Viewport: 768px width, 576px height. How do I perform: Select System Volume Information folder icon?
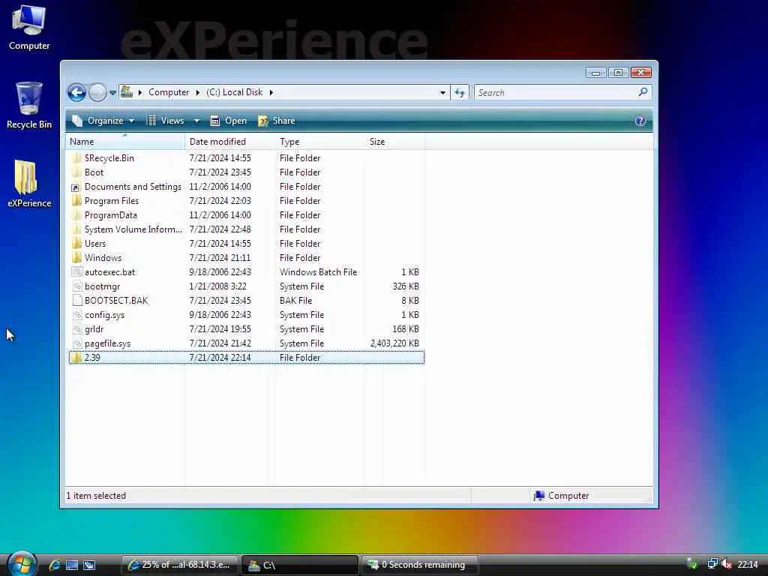(x=76, y=229)
